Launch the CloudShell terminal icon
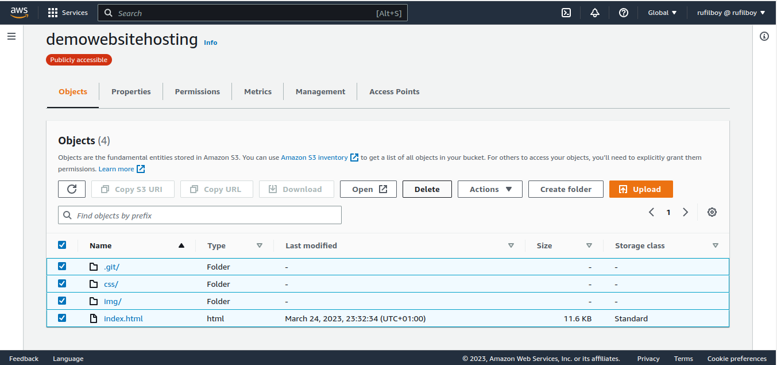777x365 pixels. (566, 13)
